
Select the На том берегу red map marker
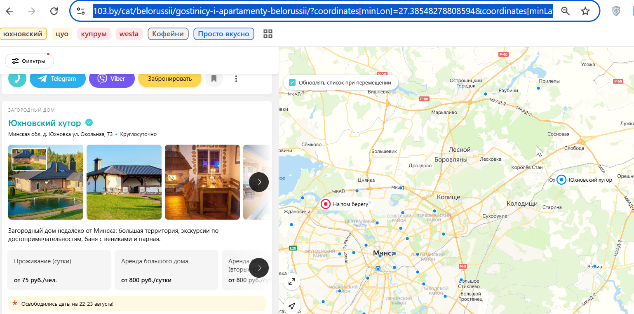coord(326,204)
